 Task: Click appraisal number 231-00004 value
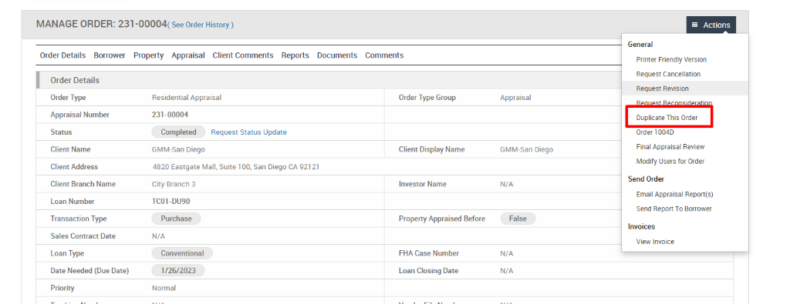coord(170,115)
